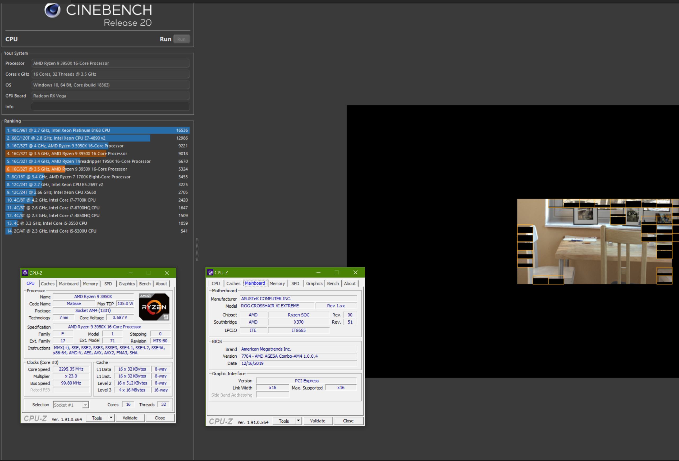Click the Ryzen 9 logo in CPU-Z
The height and width of the screenshot is (461, 679).
[x=154, y=307]
